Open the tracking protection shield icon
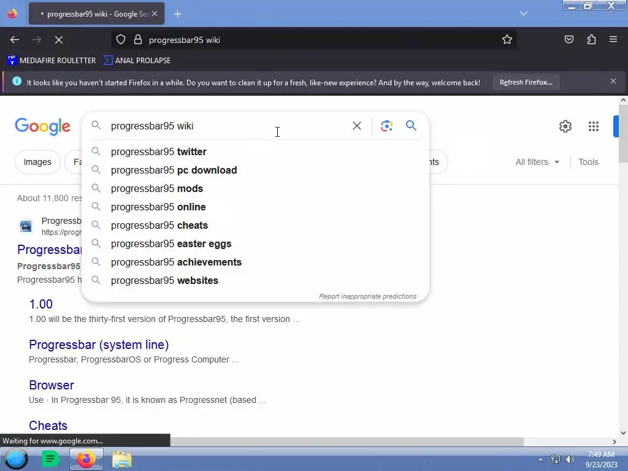This screenshot has height=471, width=628. 121,40
